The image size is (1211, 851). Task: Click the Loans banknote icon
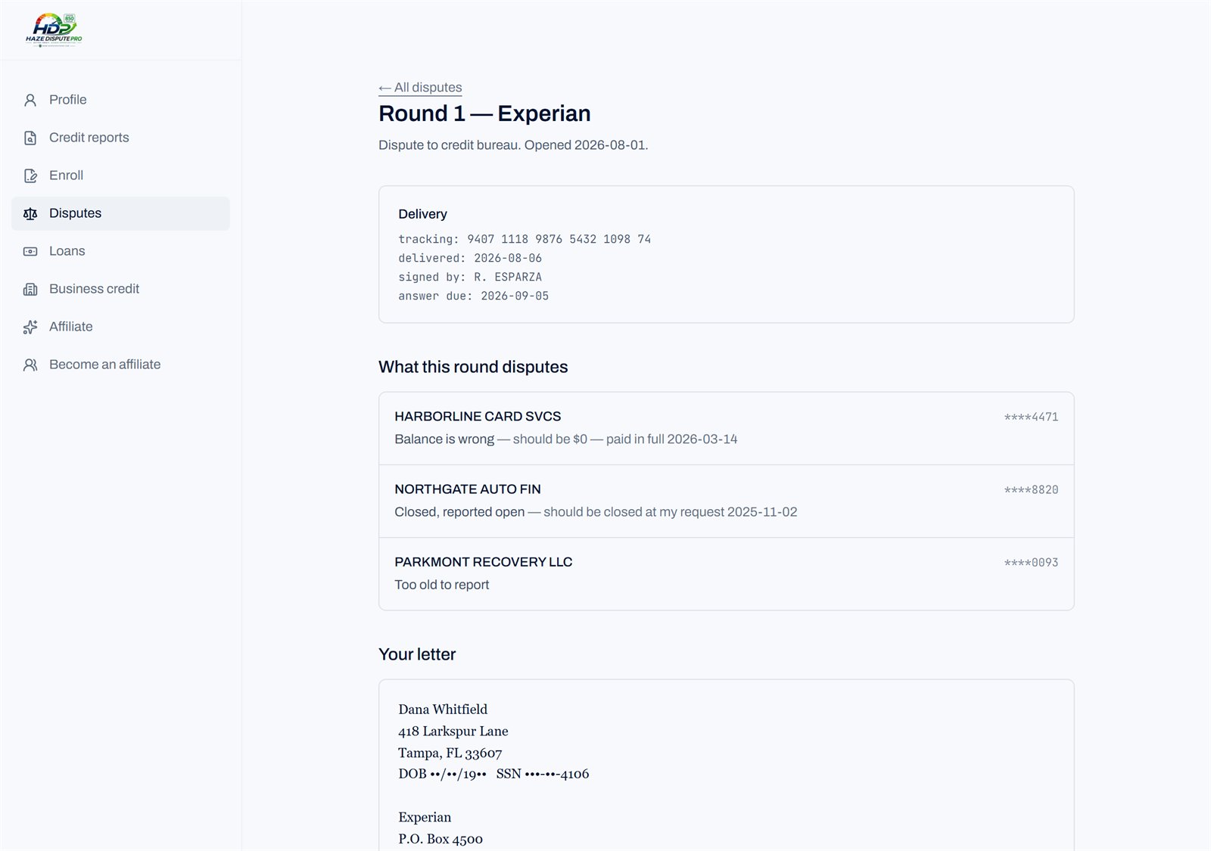tap(30, 251)
